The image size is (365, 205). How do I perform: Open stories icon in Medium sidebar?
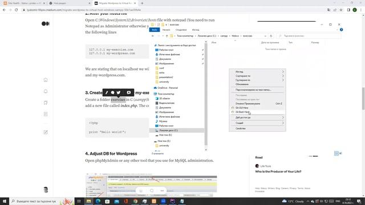click(46, 114)
